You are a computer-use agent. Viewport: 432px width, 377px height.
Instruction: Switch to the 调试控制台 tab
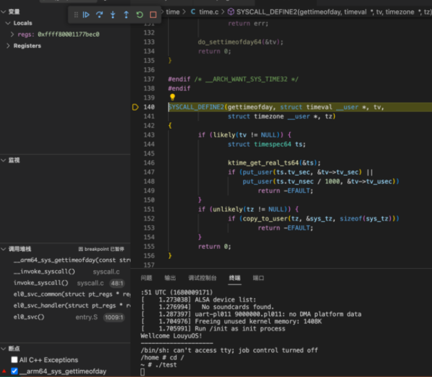click(x=202, y=278)
